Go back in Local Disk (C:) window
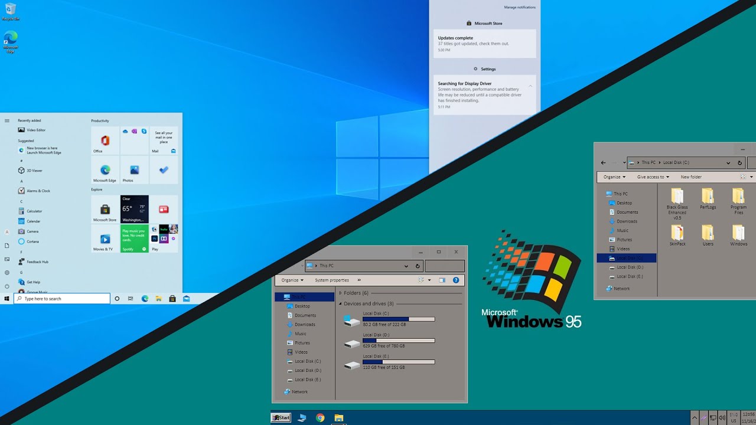The image size is (756, 425). click(603, 162)
